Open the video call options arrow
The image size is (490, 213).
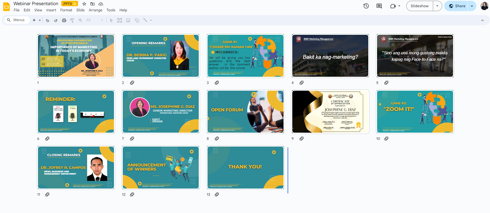(x=399, y=6)
